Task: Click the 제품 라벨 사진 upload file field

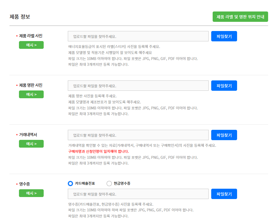Action: pos(138,36)
